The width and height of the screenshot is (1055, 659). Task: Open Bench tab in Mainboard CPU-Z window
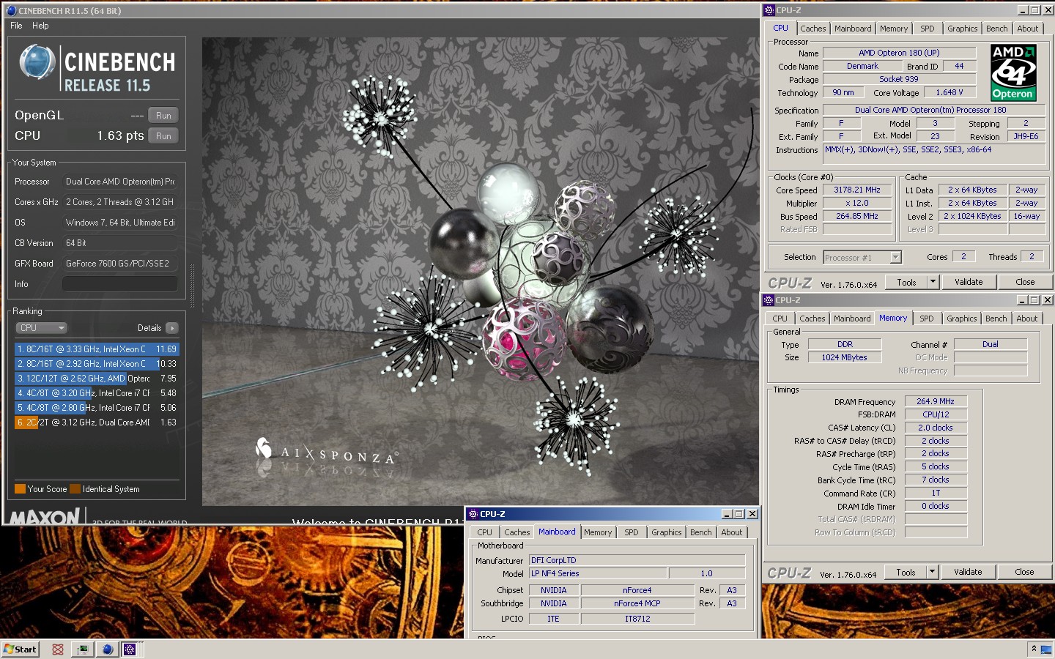(x=700, y=532)
